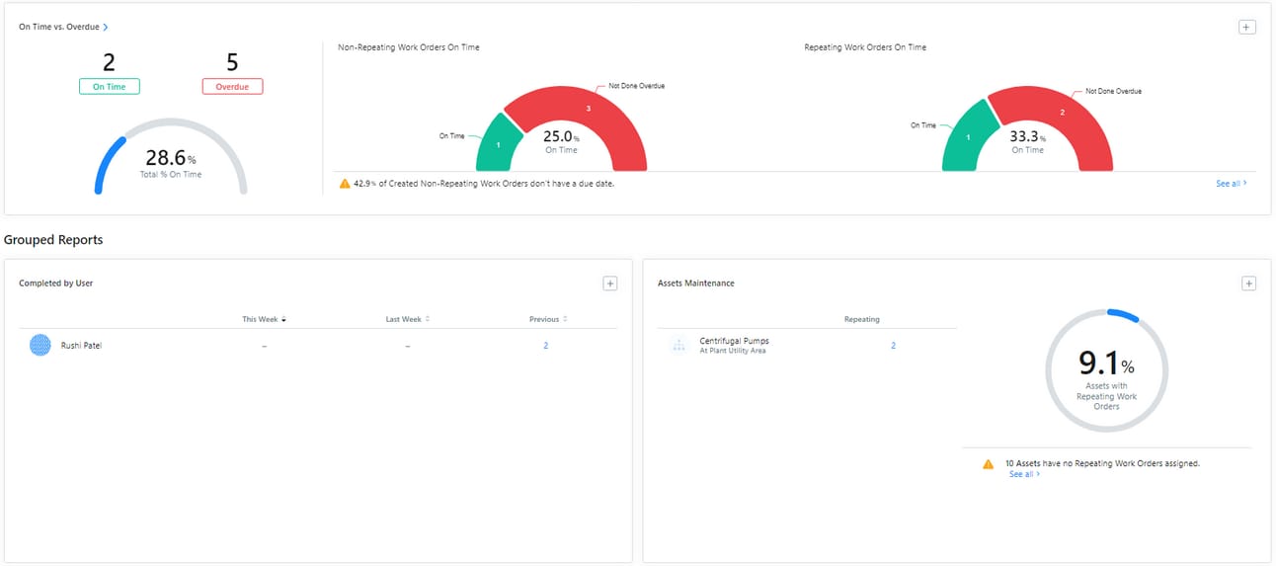Open the On Time vs. Overdue chevron link
The height and width of the screenshot is (566, 1276).
coord(106,27)
